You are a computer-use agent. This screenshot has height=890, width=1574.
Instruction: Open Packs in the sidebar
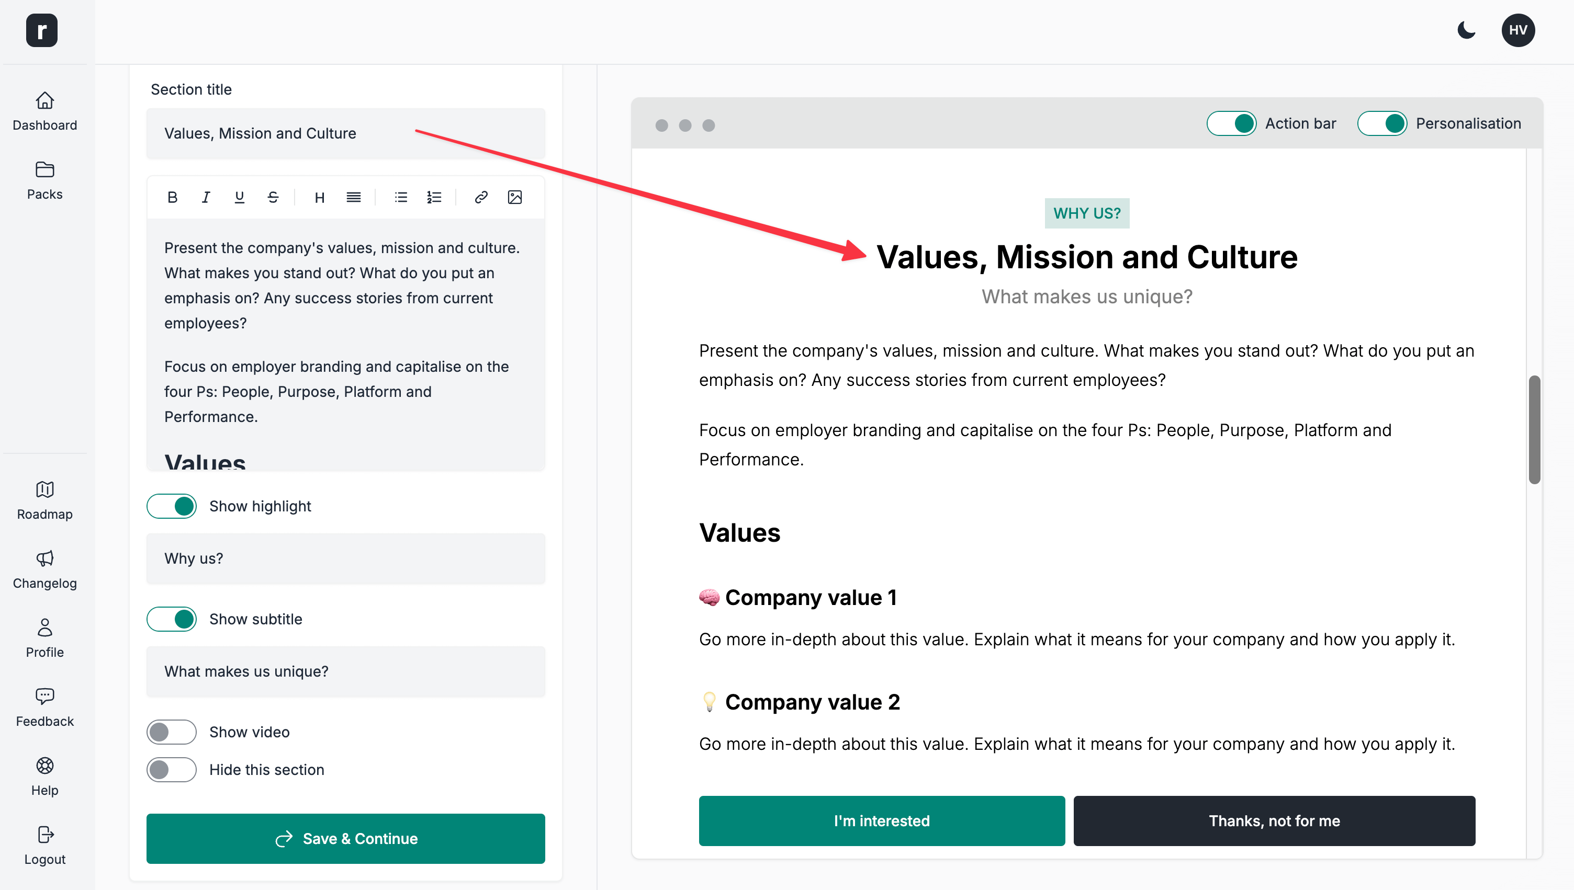point(44,180)
